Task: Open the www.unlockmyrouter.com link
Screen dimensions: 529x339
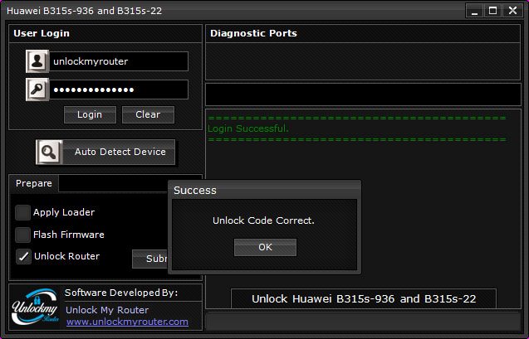Action: [x=127, y=322]
